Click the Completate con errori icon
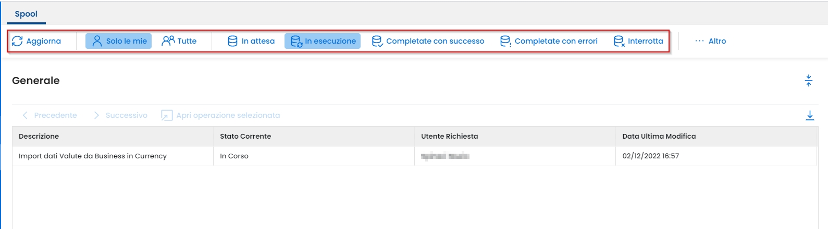Image resolution: width=828 pixels, height=229 pixels. tap(505, 42)
